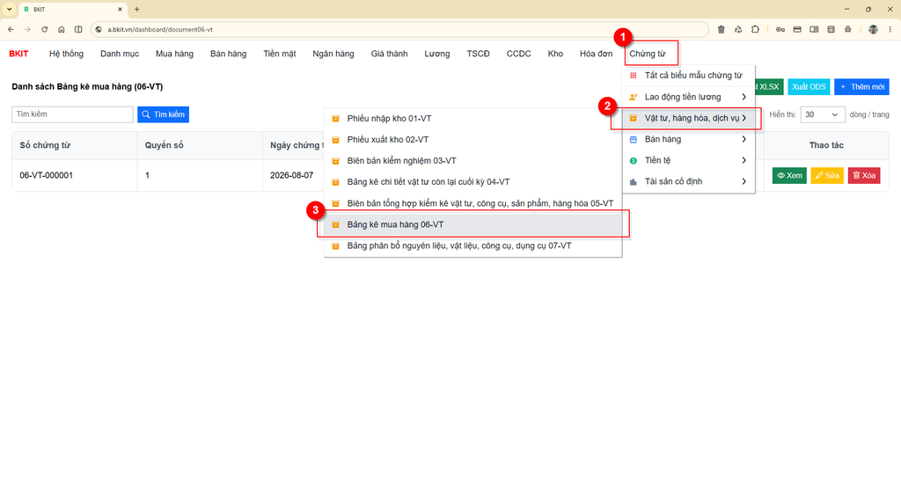Click the grid layout toolbar icon

click(831, 29)
